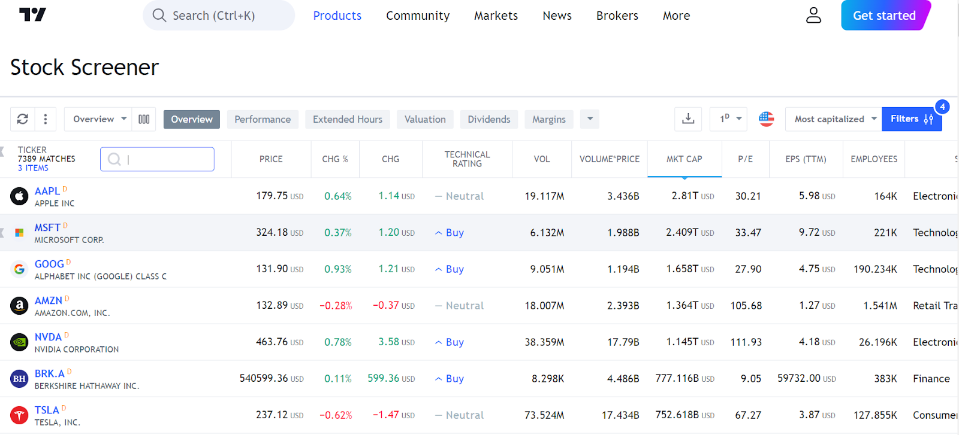Click Apple's market cap 2.81T value
Screen dimensions: 959x435
click(x=693, y=196)
